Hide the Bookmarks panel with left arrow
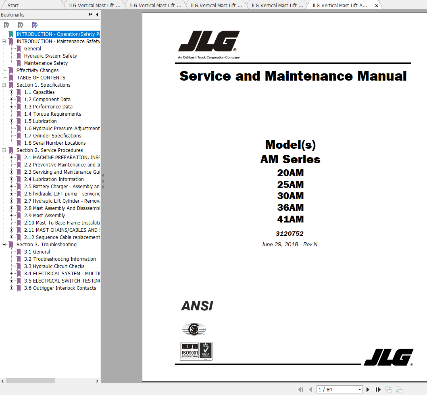 tap(97, 15)
